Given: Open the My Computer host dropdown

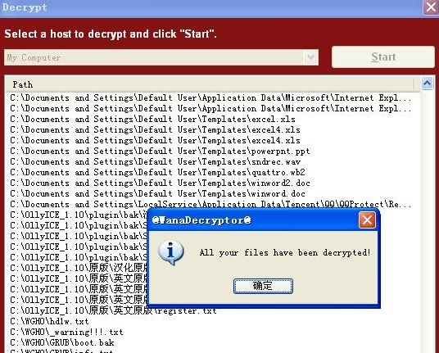Looking at the screenshot, I should coord(161,57).
